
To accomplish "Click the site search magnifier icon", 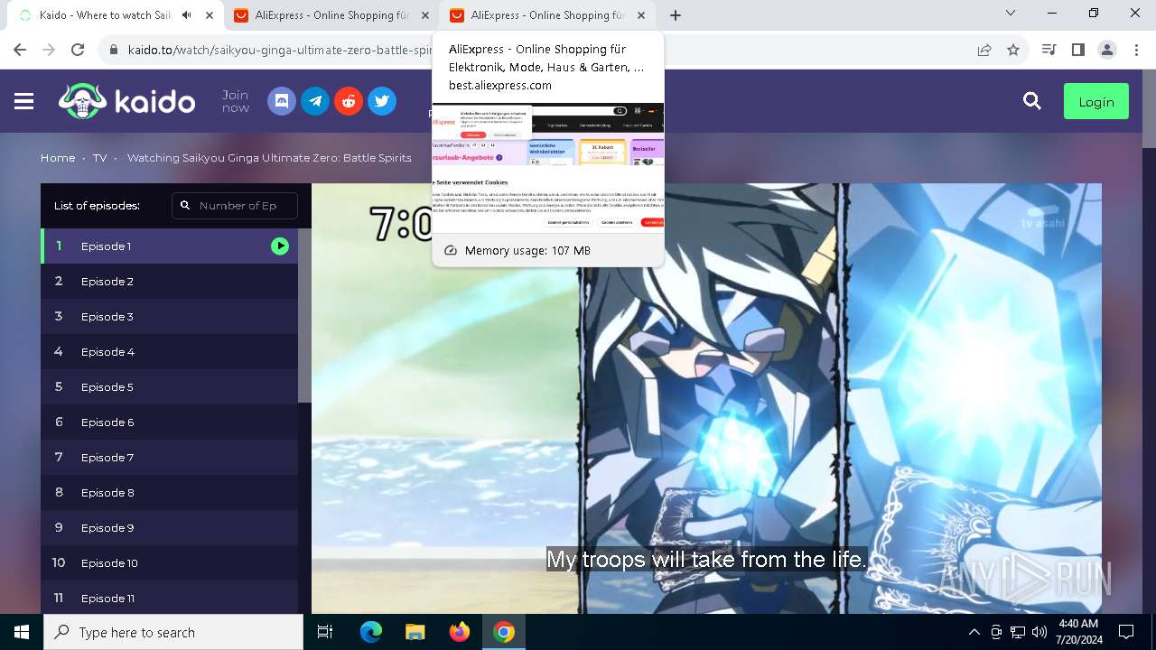I will (1032, 101).
